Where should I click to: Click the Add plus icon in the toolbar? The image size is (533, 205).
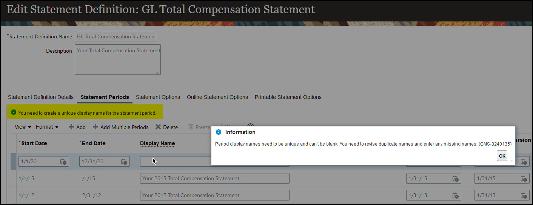[71, 127]
